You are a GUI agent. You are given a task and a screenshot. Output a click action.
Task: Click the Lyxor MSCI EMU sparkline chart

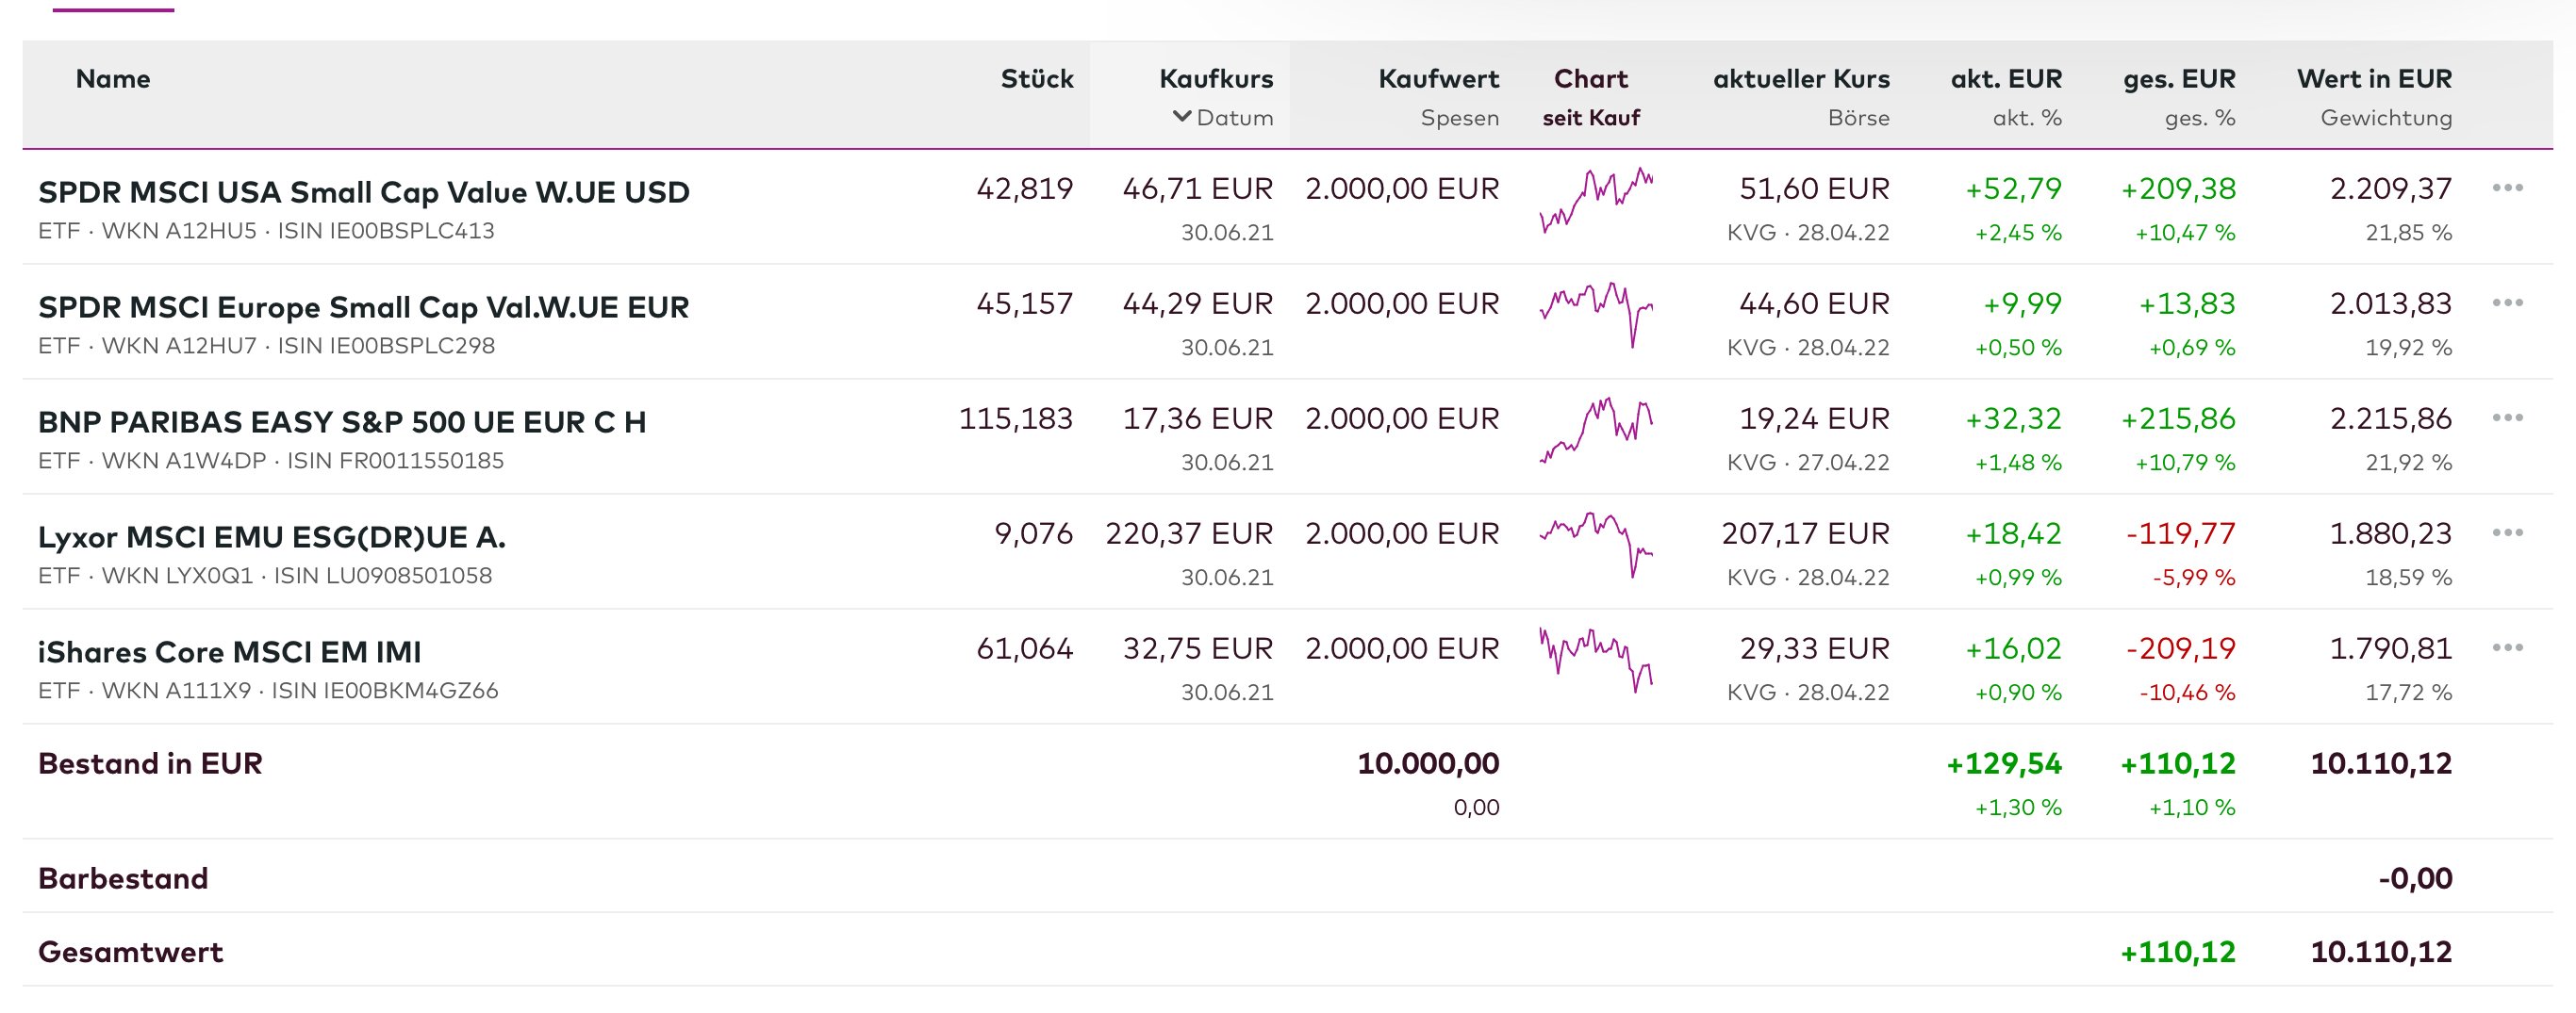tap(1596, 545)
